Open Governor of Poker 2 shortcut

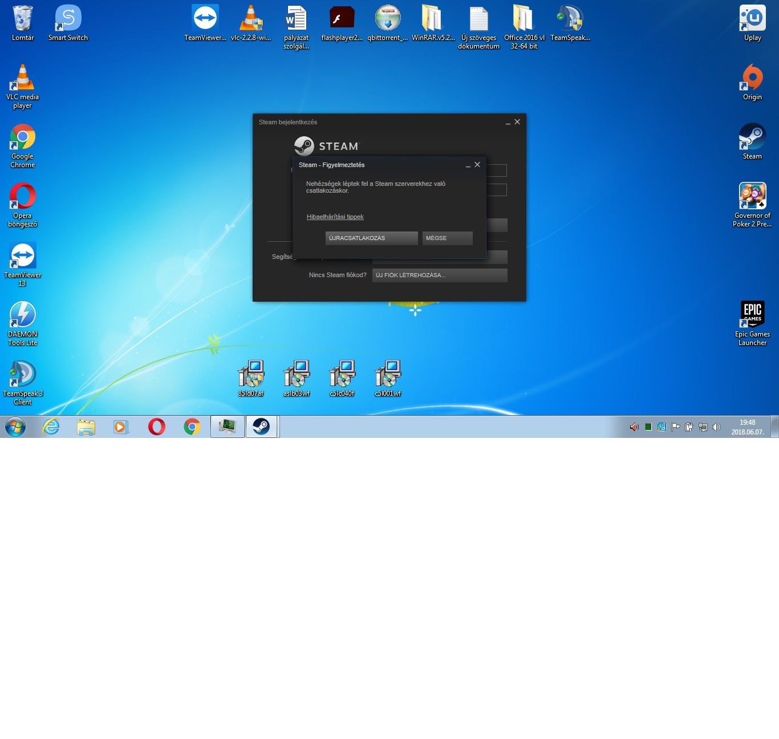(x=753, y=205)
